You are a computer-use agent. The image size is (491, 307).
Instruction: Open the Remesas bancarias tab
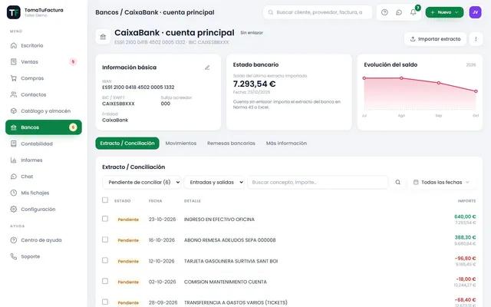click(231, 144)
